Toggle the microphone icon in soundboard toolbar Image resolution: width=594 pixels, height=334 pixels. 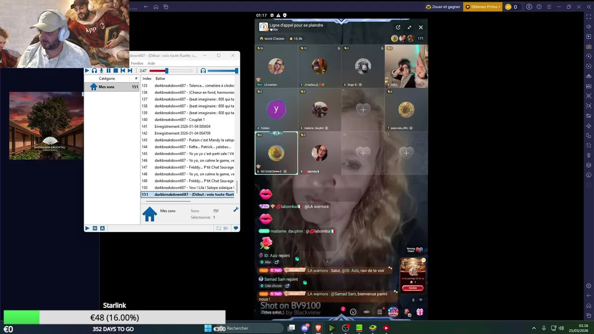(x=101, y=71)
